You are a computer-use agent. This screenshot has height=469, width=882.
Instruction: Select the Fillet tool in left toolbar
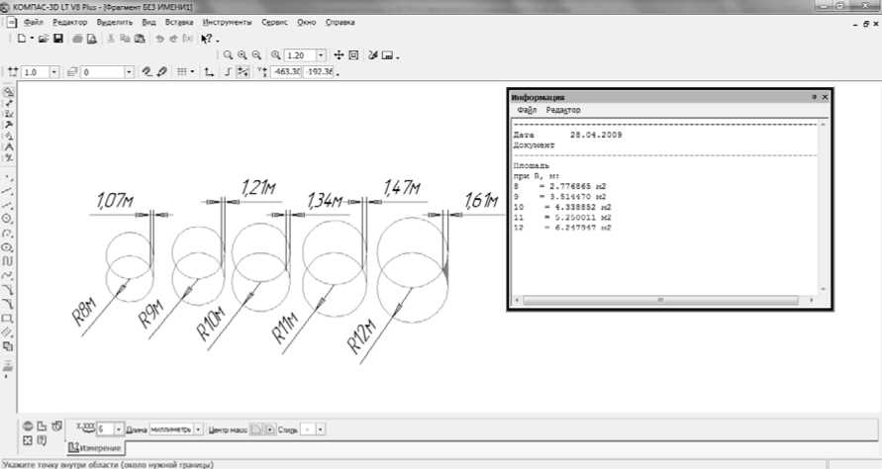(8, 304)
